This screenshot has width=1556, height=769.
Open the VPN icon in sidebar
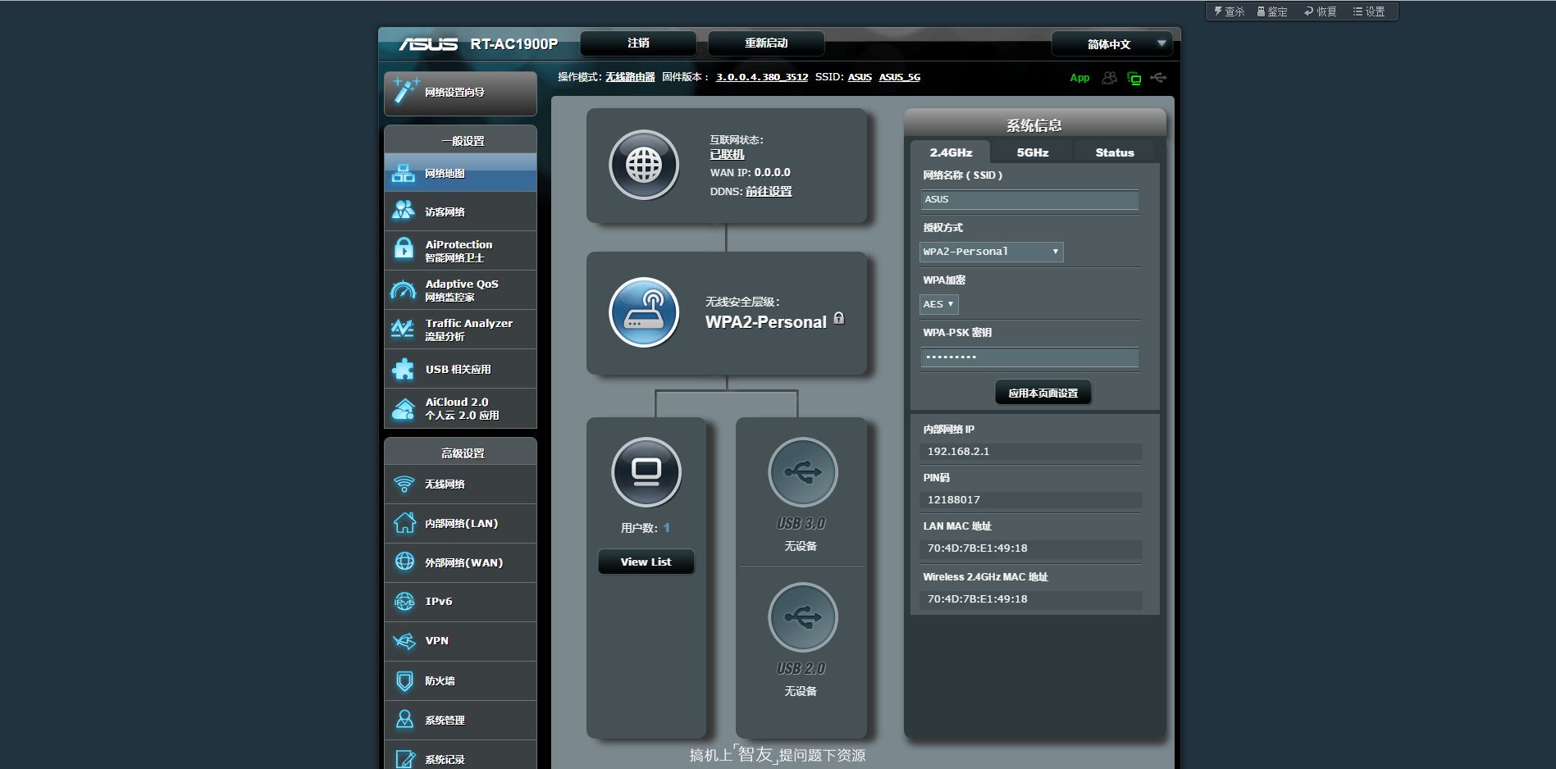pyautogui.click(x=404, y=640)
